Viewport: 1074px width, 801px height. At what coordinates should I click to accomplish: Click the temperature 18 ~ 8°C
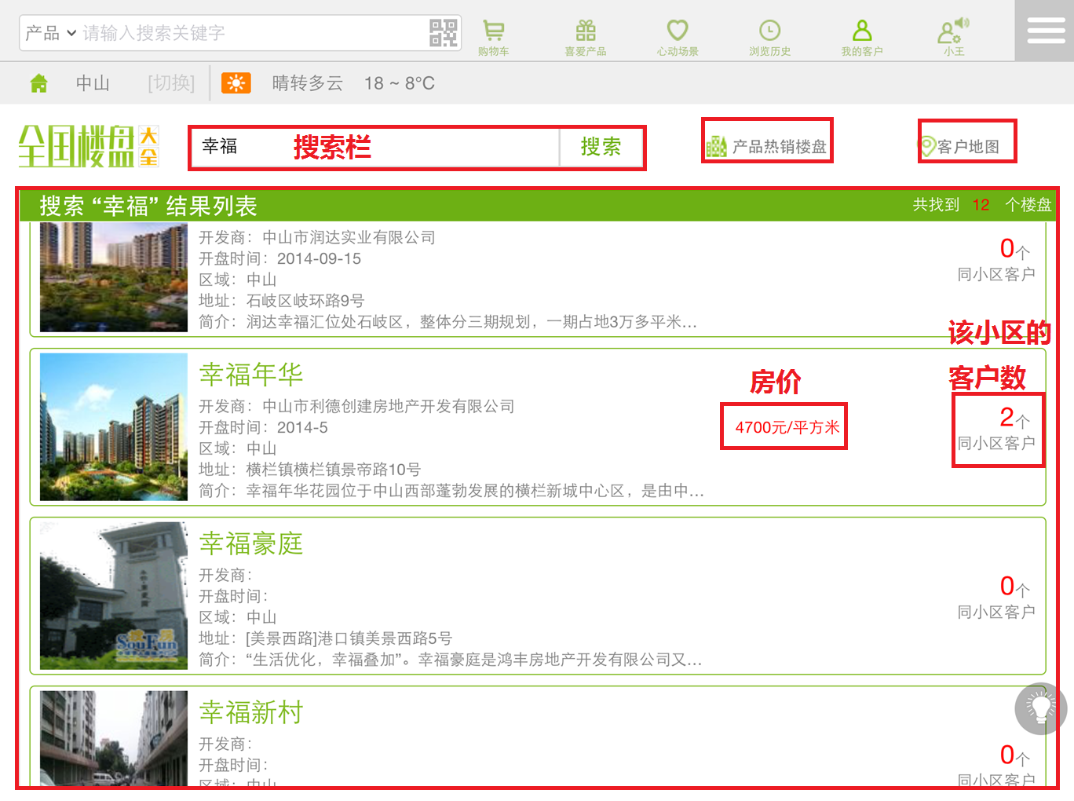[400, 83]
